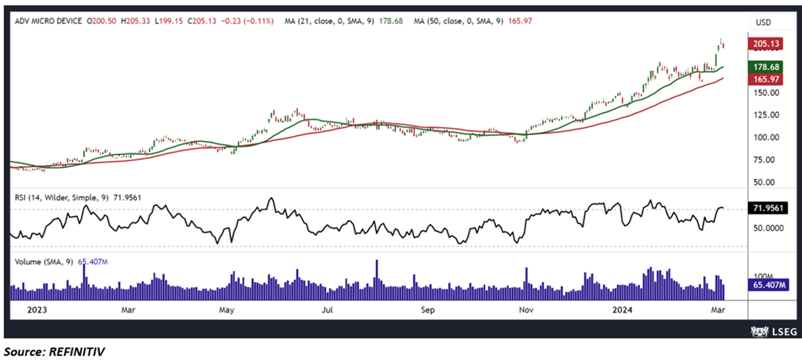Click the 2024 time axis label
Viewport: 802px width, 362px height.
(x=622, y=309)
